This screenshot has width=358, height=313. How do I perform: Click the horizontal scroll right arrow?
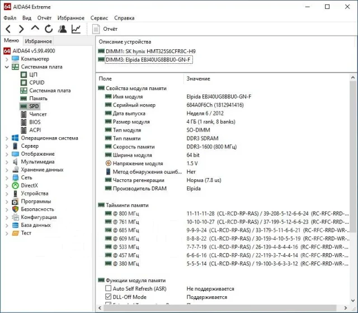pyautogui.click(x=346, y=308)
